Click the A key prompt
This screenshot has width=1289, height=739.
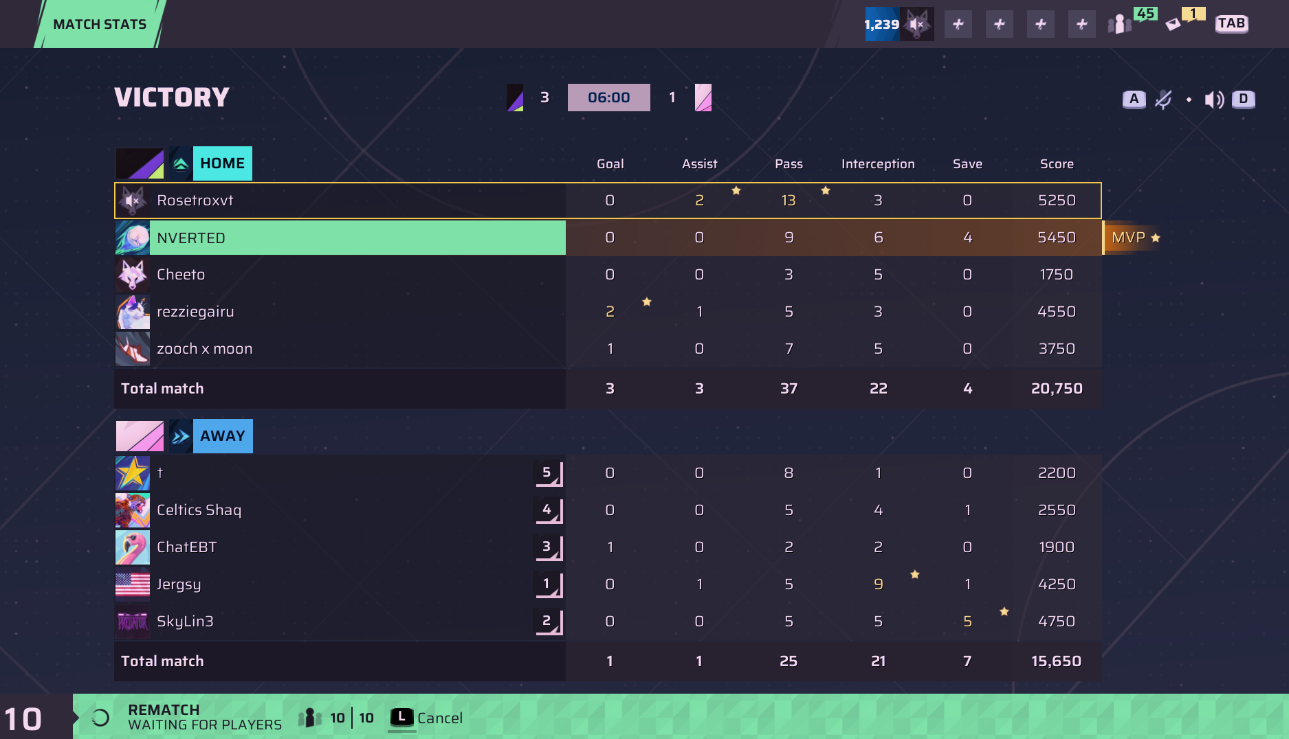[x=1134, y=99]
